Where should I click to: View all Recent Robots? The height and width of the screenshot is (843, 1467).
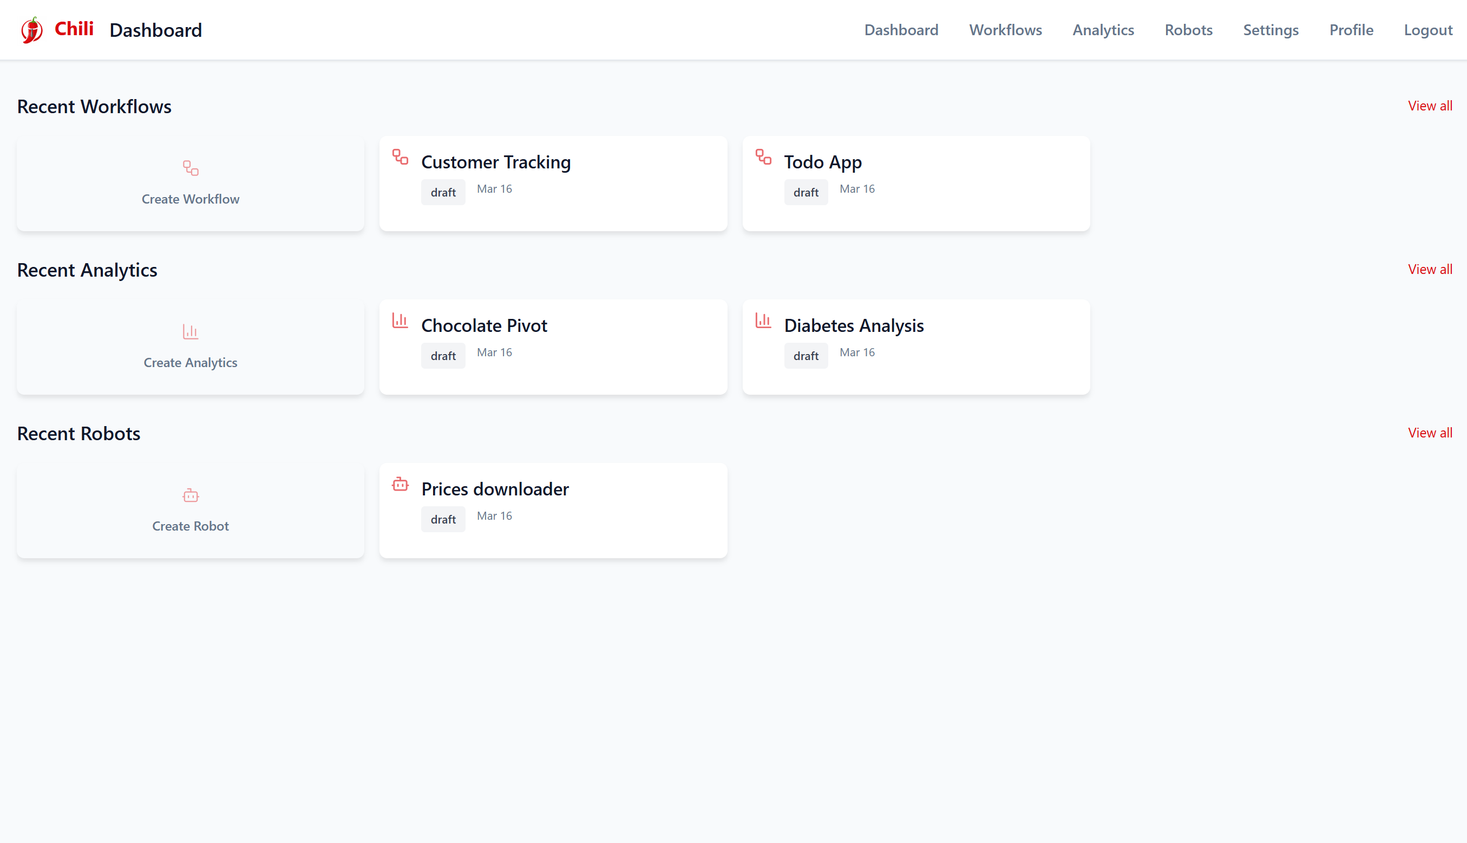tap(1430, 433)
